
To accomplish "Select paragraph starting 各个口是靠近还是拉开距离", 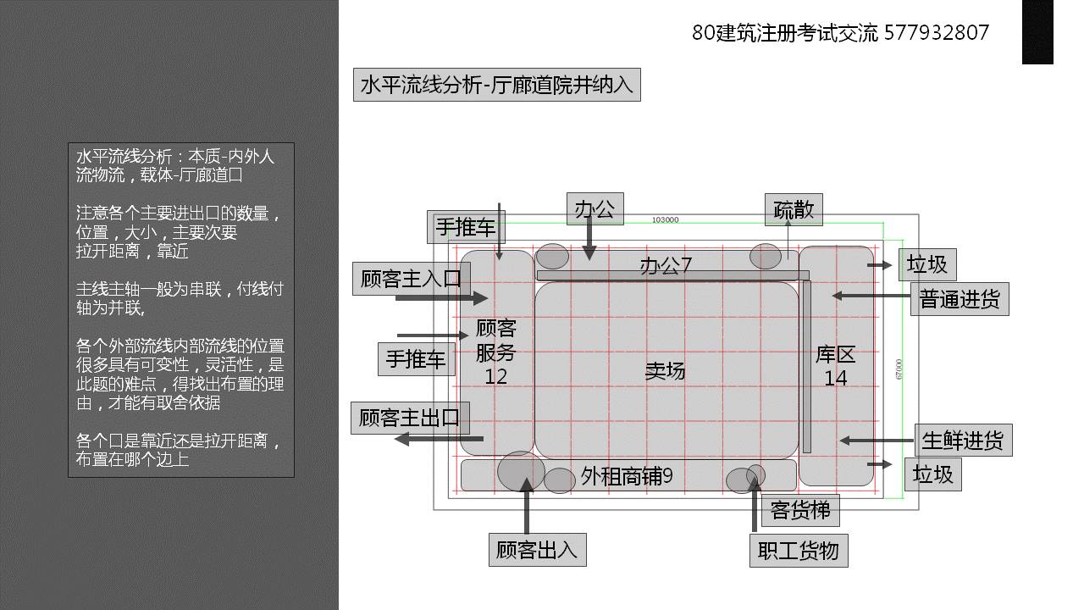I will [179, 450].
